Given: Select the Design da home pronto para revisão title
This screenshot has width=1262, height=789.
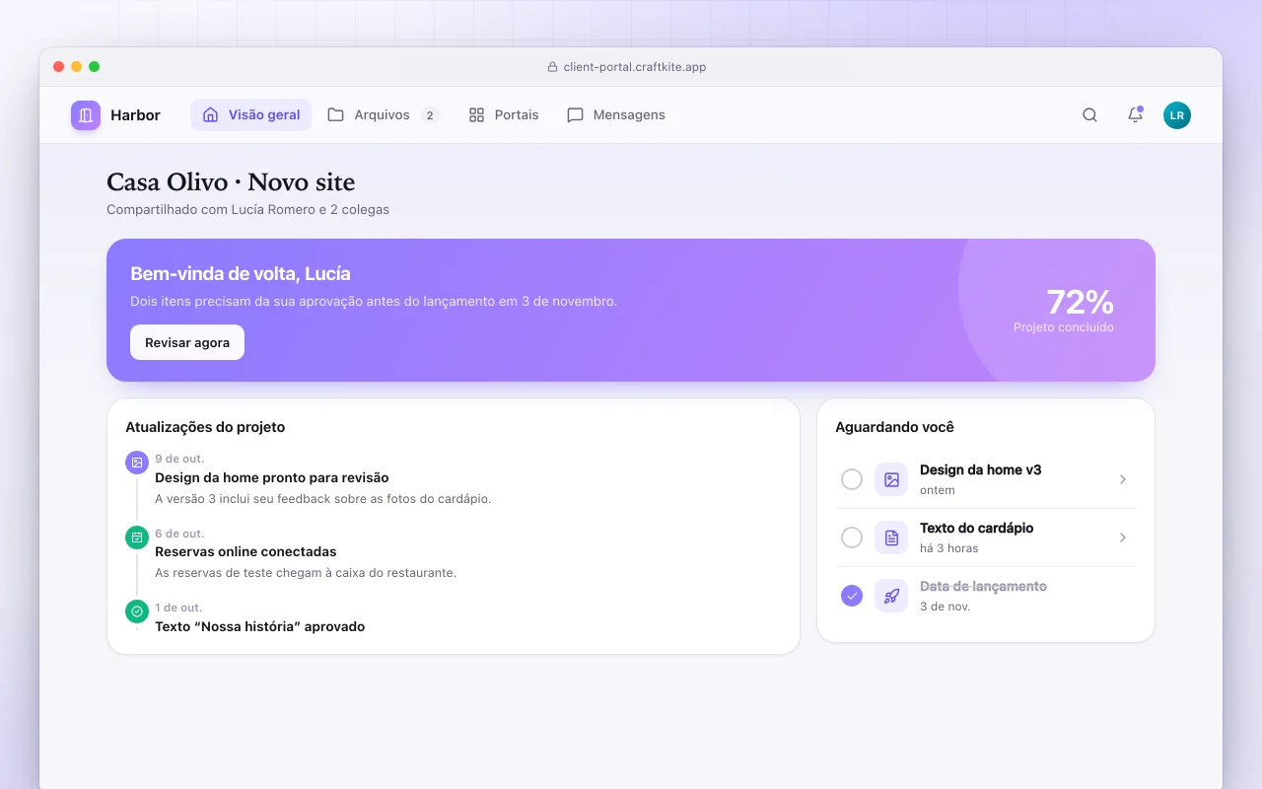Looking at the screenshot, I should pos(272,477).
